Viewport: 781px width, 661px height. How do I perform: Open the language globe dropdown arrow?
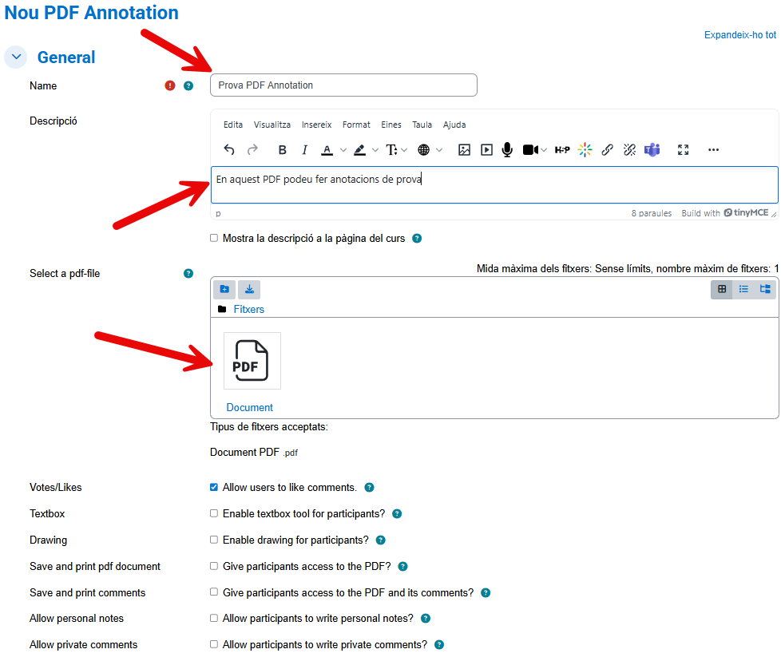(x=439, y=150)
